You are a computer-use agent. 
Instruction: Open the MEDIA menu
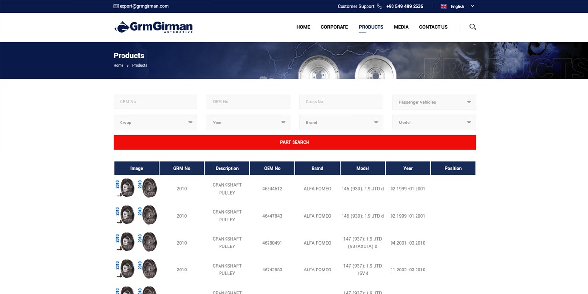pos(401,27)
